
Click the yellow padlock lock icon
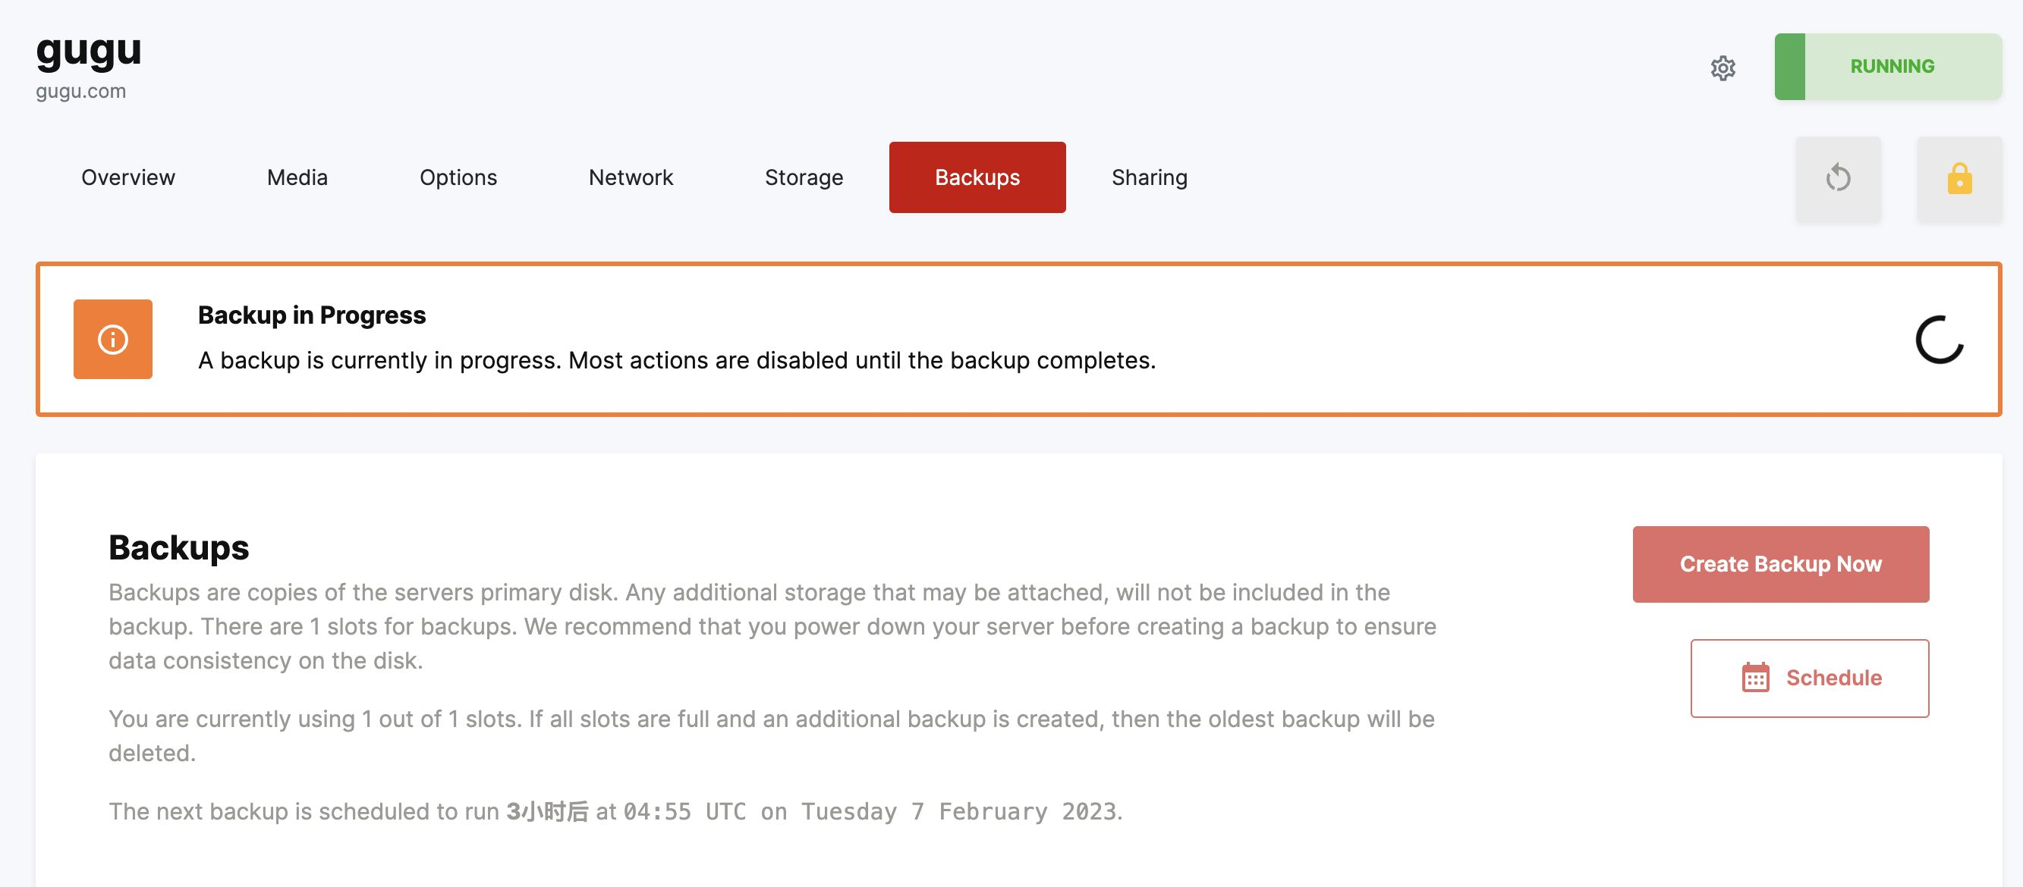click(1959, 178)
